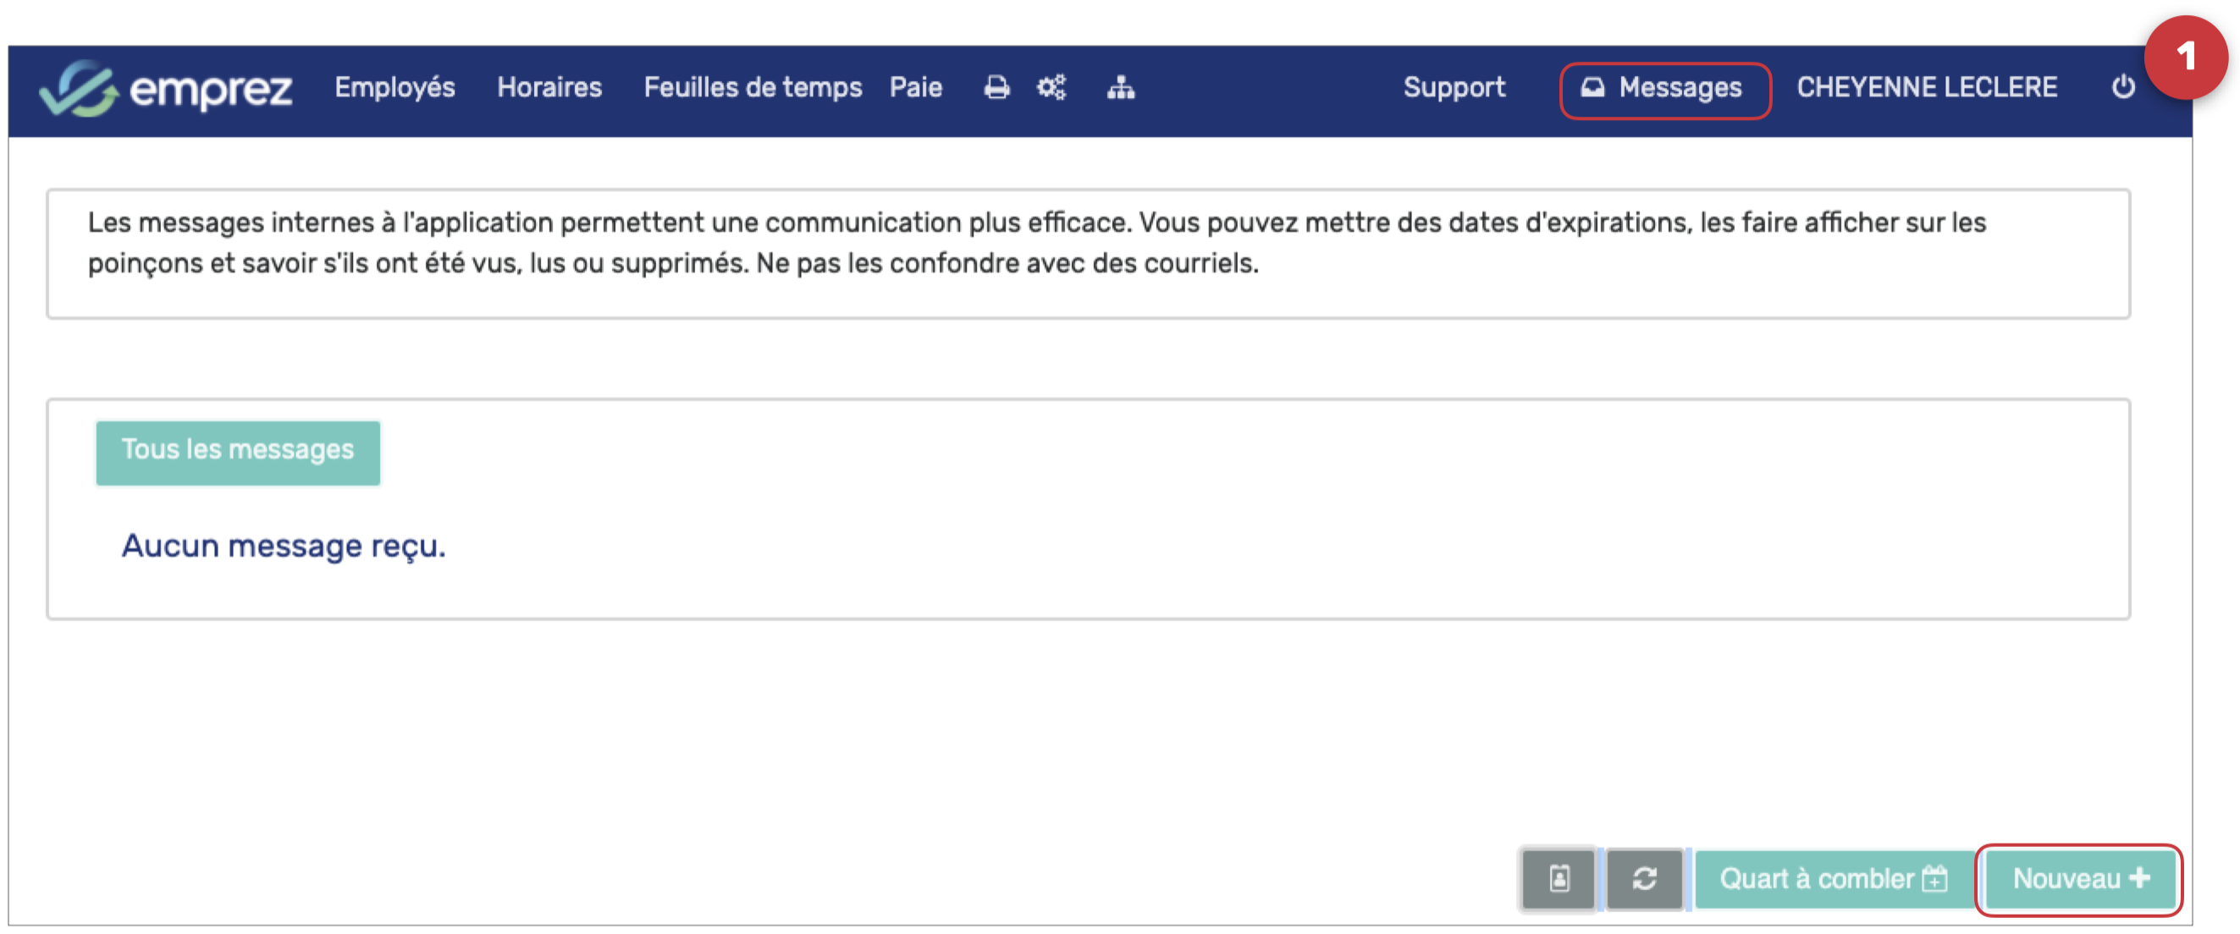Screen dimensions: 2240x934
Task: Create a message with Nouveau button
Action: 2080,879
